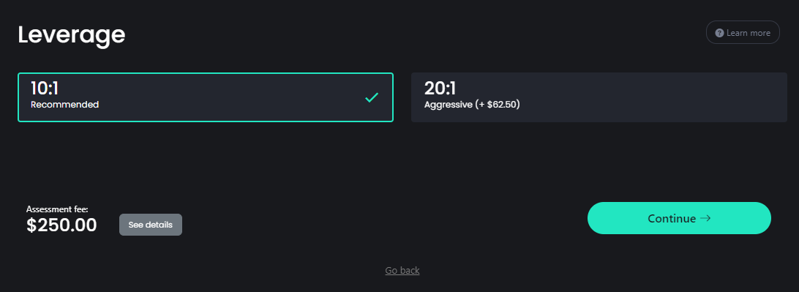Select the 20:1 Aggressive leverage option
This screenshot has width=799, height=292.
599,97
